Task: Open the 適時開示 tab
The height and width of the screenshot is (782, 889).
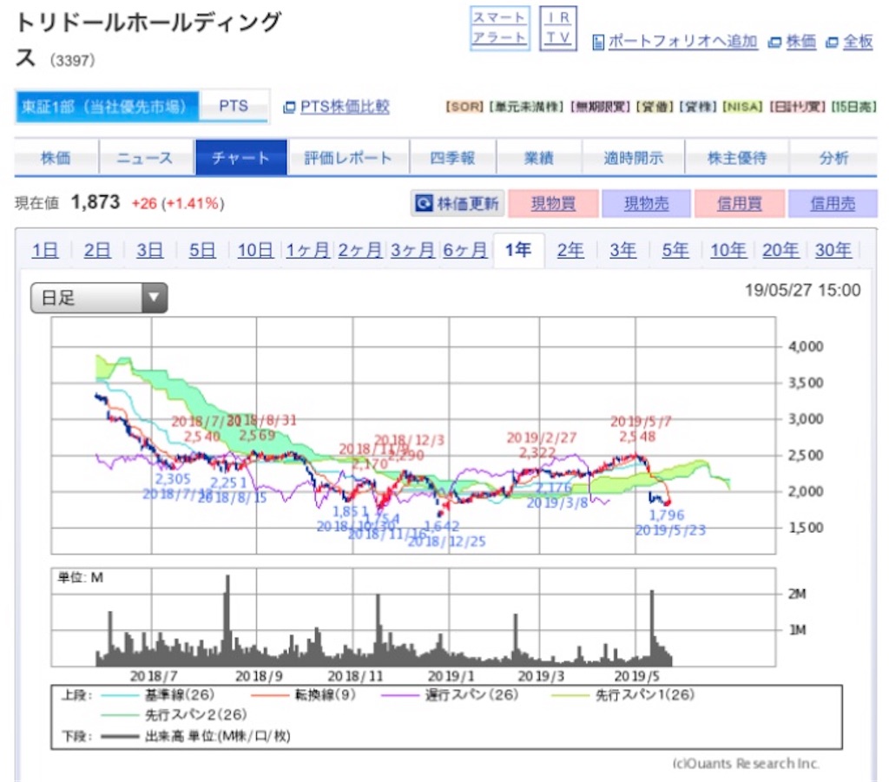Action: tap(633, 158)
